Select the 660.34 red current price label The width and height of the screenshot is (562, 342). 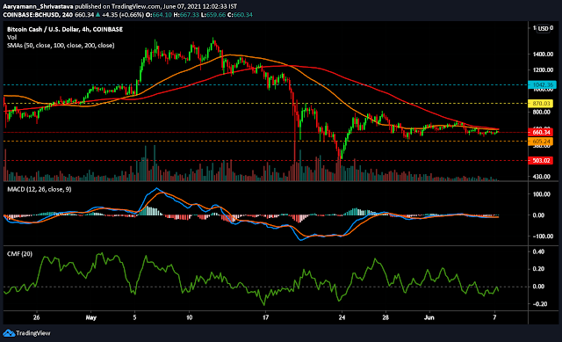tap(541, 133)
